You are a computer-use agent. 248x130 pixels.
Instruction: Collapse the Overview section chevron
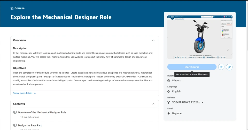tap(153, 40)
